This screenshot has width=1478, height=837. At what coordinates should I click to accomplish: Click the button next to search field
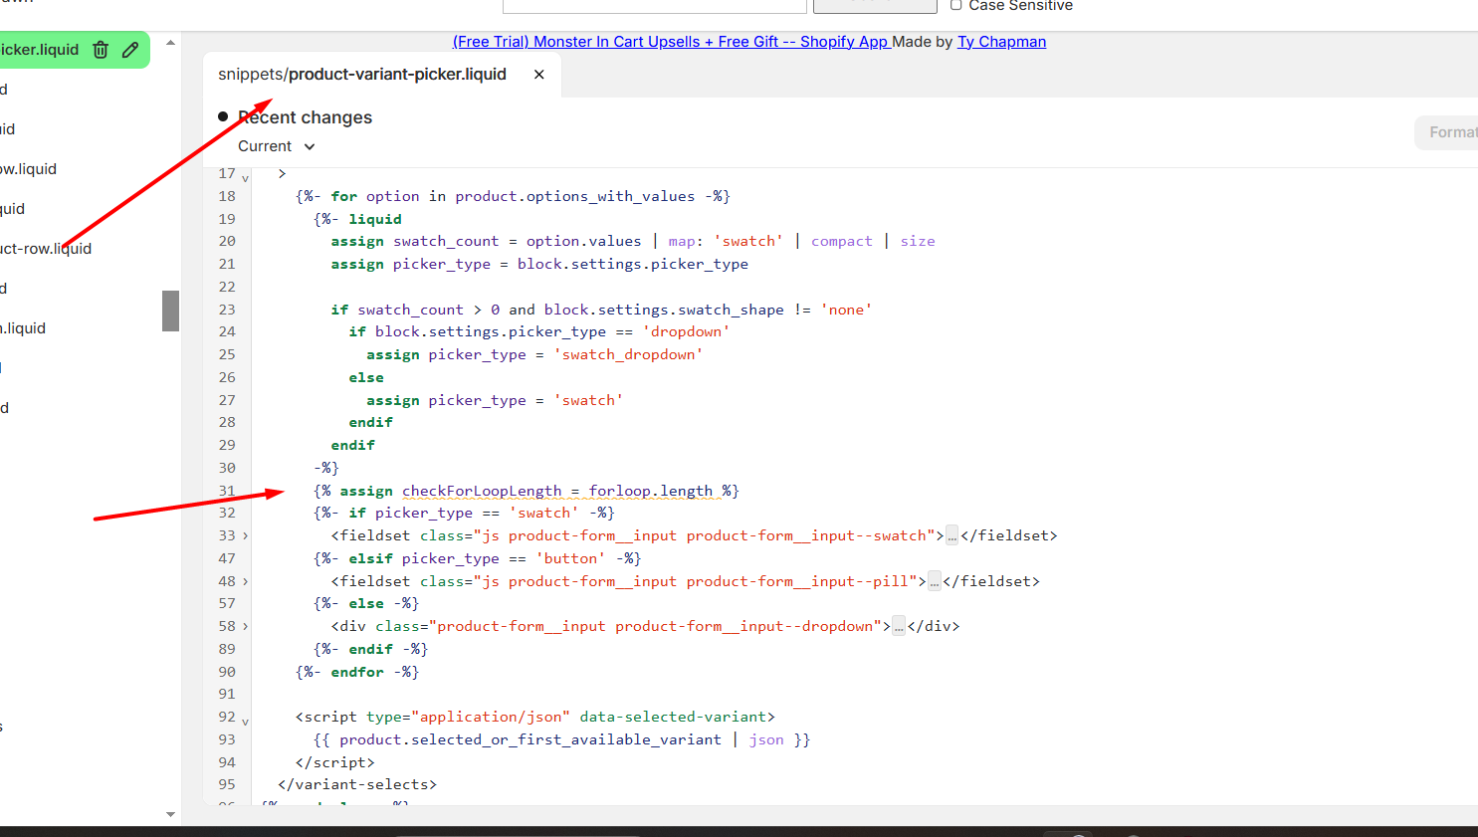click(875, 5)
